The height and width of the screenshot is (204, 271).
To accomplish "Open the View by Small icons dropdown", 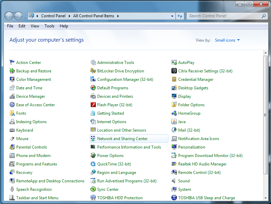I will pyautogui.click(x=227, y=40).
